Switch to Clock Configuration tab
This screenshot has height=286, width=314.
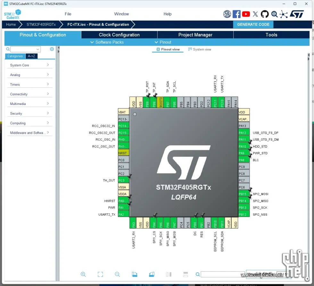(119, 35)
